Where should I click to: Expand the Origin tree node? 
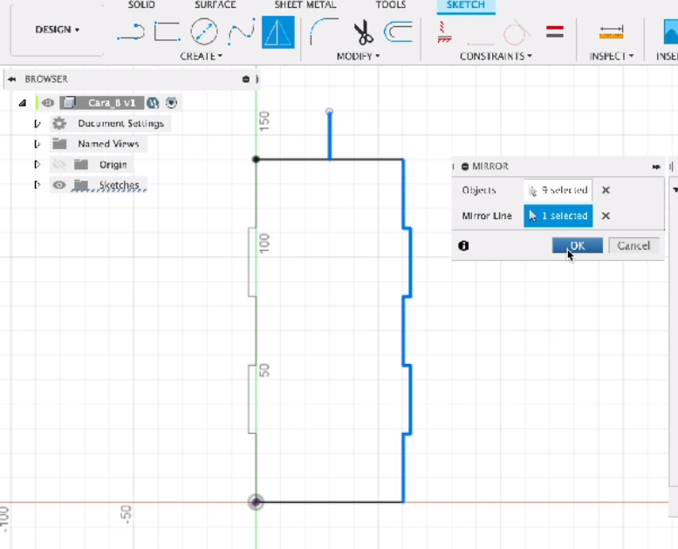tap(38, 164)
